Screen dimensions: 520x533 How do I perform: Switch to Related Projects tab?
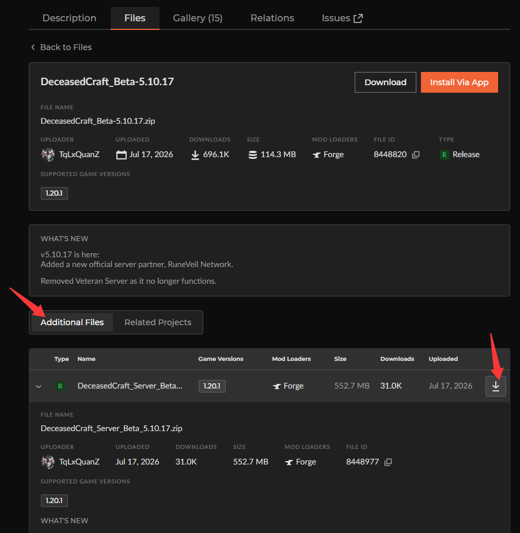tap(158, 322)
